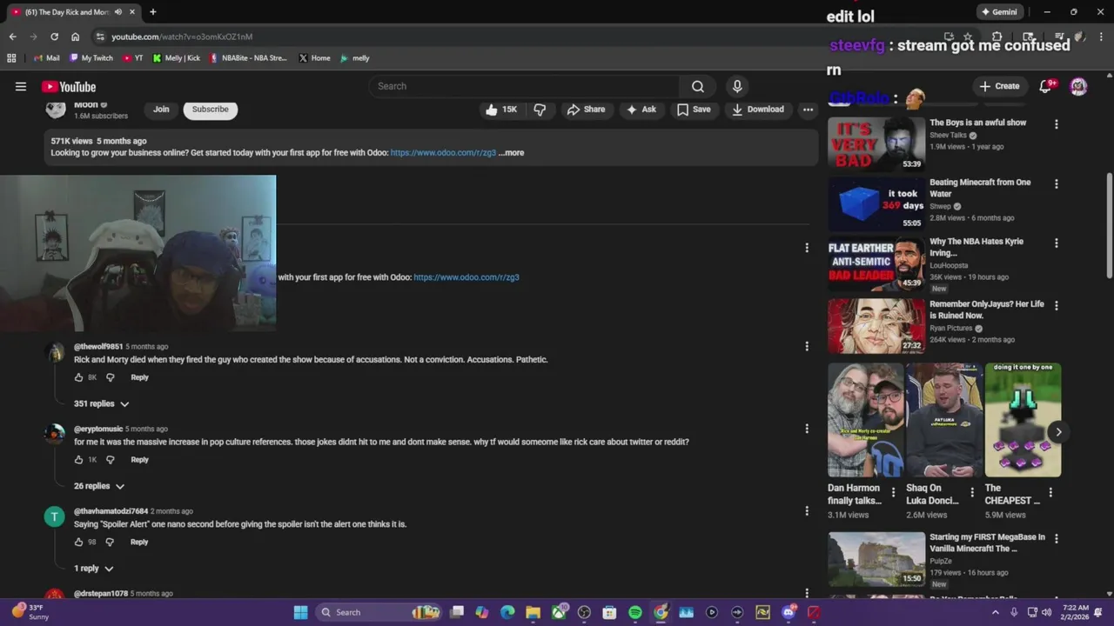Open the YouTube hamburger guide menu
This screenshot has width=1114, height=626.
tap(21, 86)
